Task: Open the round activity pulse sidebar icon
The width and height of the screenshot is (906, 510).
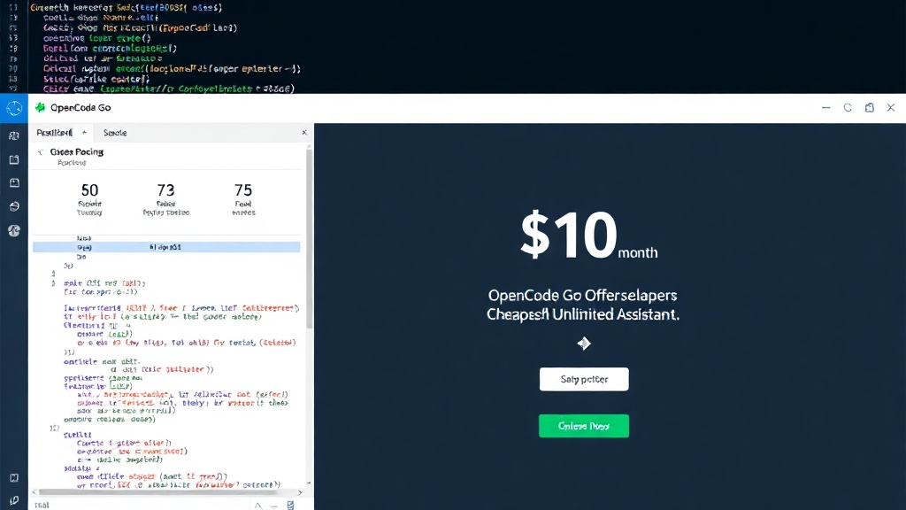Action: pyautogui.click(x=14, y=231)
